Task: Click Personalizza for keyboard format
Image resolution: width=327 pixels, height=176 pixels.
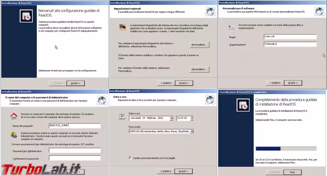Action: 199,69
